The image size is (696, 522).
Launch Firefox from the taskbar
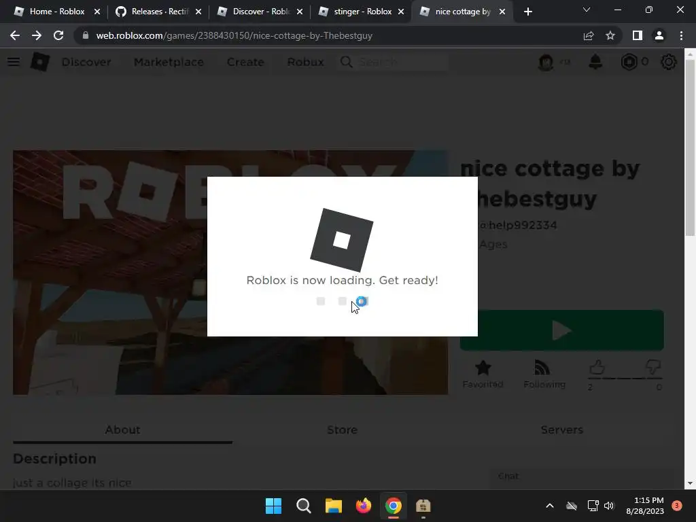363,506
